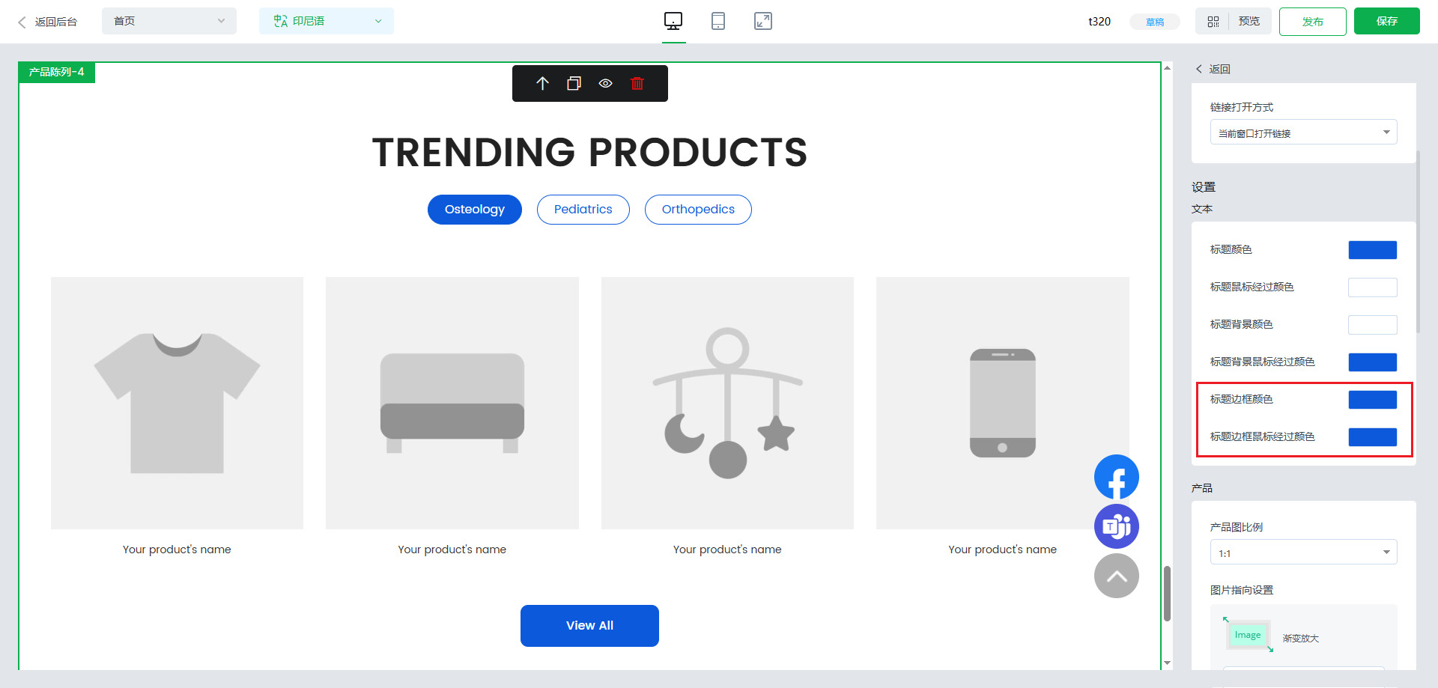Image resolution: width=1438 pixels, height=688 pixels.
Task: Click the View All button
Action: tap(589, 626)
